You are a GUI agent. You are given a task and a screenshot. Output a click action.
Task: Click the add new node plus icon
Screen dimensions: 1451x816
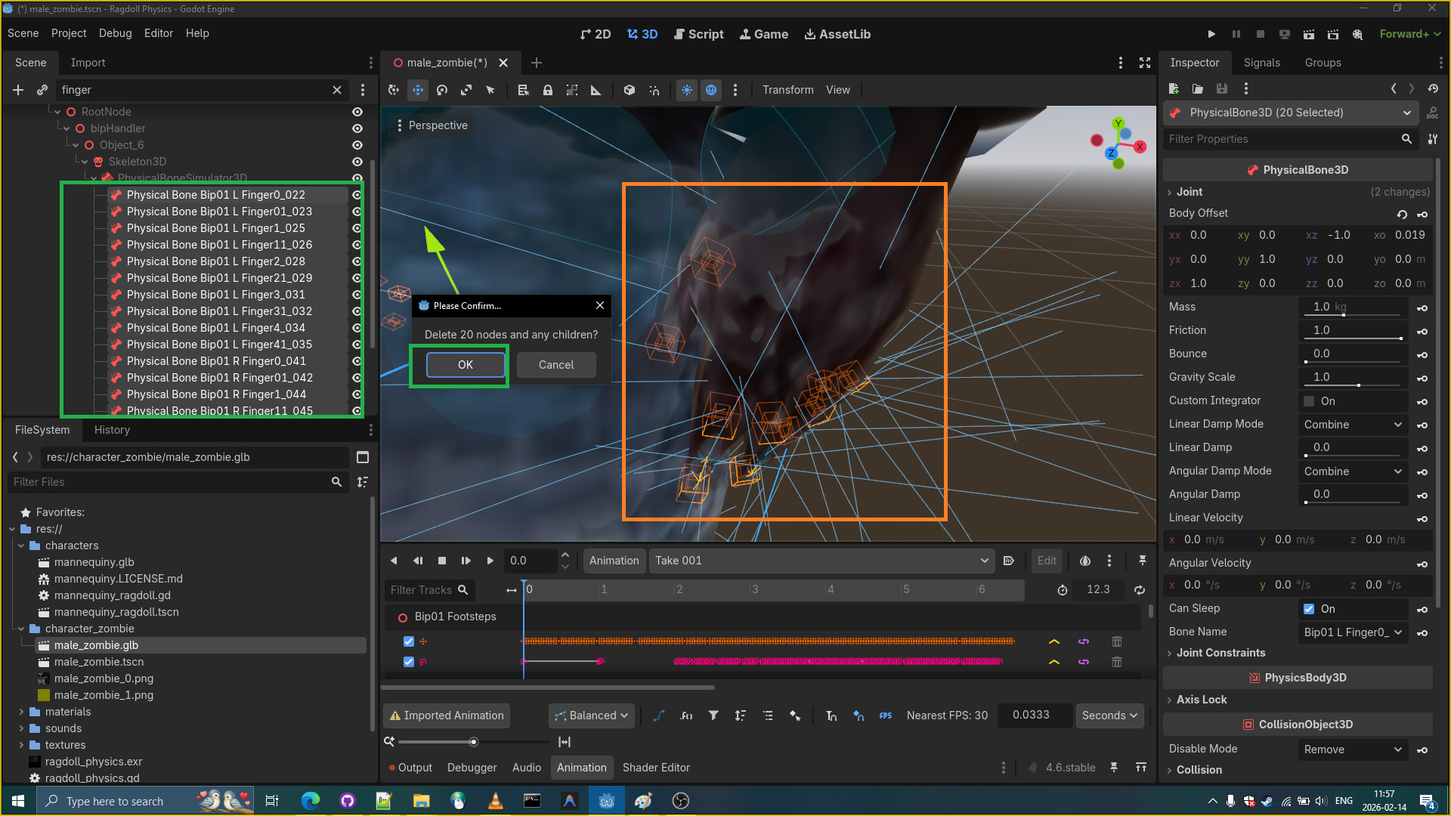click(18, 90)
